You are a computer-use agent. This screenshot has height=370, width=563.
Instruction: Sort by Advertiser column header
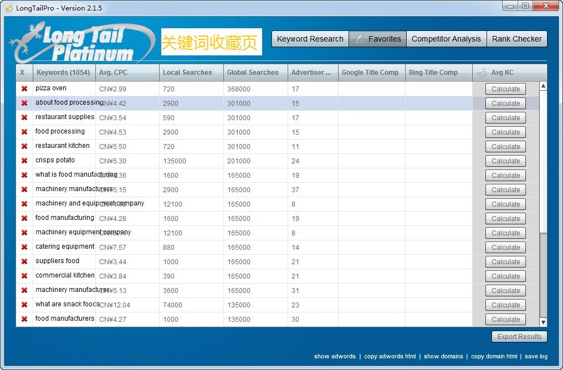313,73
